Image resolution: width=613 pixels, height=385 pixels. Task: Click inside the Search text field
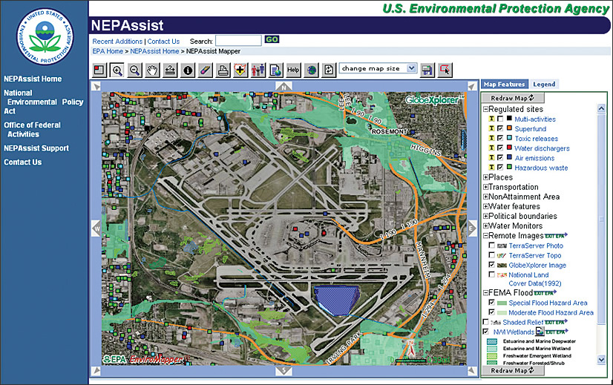coord(238,41)
